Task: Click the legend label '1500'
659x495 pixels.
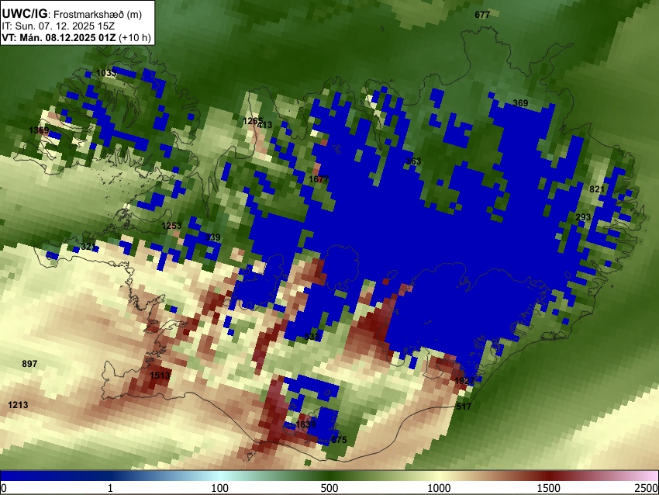Action: [x=549, y=488]
